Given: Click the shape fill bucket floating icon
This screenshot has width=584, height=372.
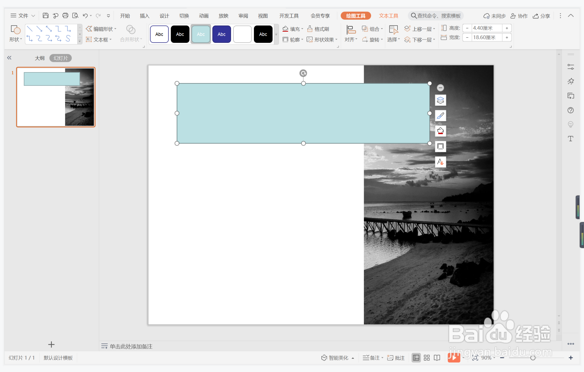Looking at the screenshot, I should pos(440,131).
